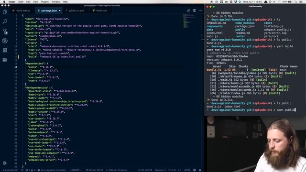Click the feedback smiley in the status bar
306x172 pixels.
195,170
